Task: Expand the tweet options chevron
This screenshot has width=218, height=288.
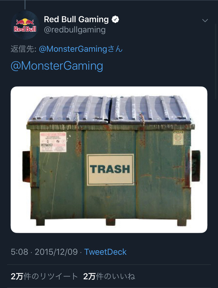Action: pyautogui.click(x=205, y=20)
